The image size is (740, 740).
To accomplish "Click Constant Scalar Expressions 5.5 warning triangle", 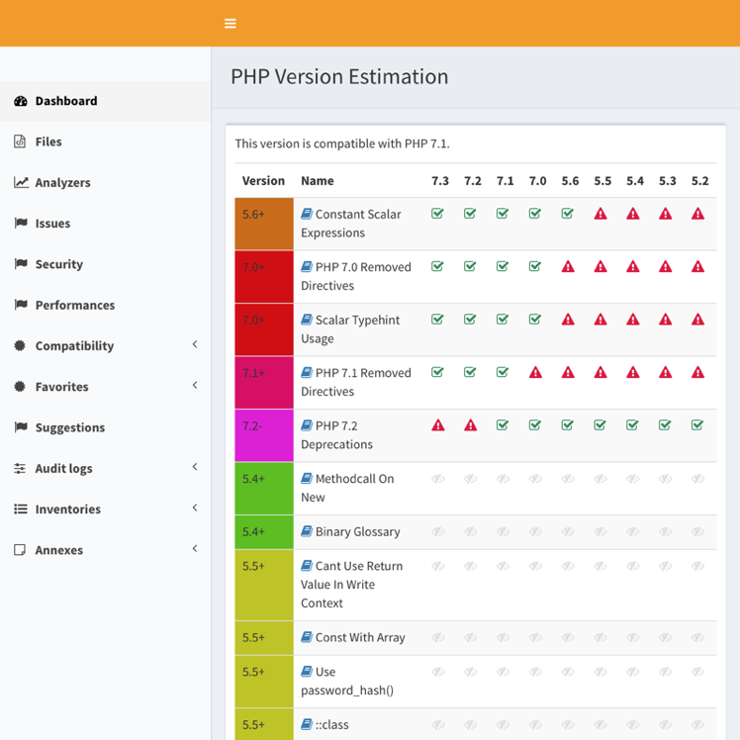I will pos(601,214).
